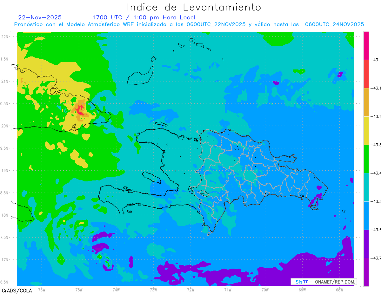Click the '-43.4' legend value
This screenshot has width=381, height=294.
tap(376, 173)
